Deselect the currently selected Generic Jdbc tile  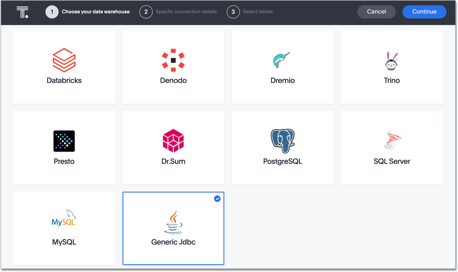pos(173,228)
